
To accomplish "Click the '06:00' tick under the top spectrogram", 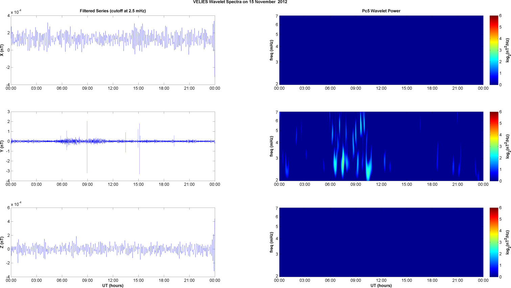I will pos(330,88).
